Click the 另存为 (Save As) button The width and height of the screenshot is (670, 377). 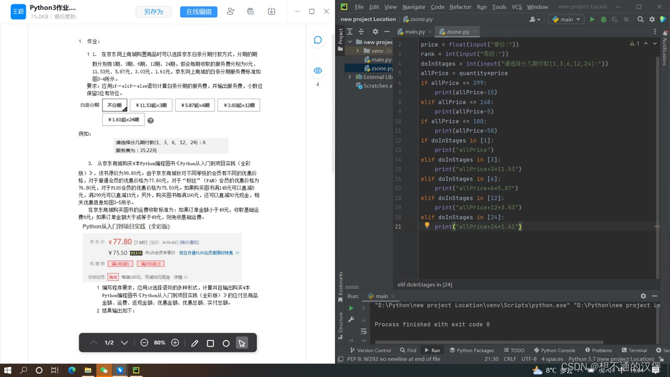pyautogui.click(x=153, y=12)
